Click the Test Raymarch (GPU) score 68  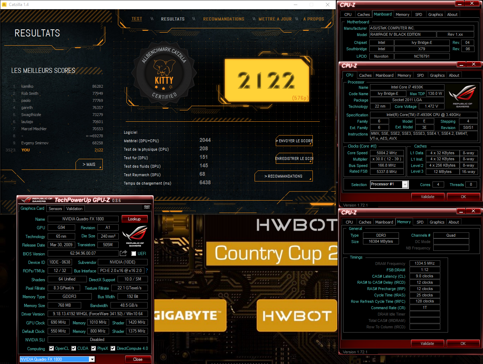(x=202, y=174)
